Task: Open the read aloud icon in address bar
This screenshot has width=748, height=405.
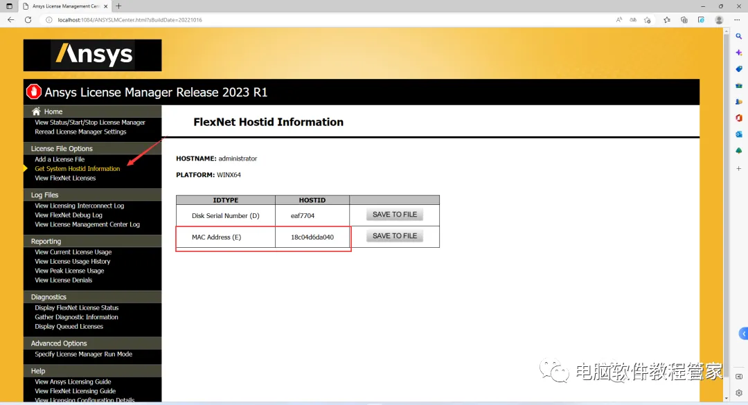Action: [x=618, y=20]
